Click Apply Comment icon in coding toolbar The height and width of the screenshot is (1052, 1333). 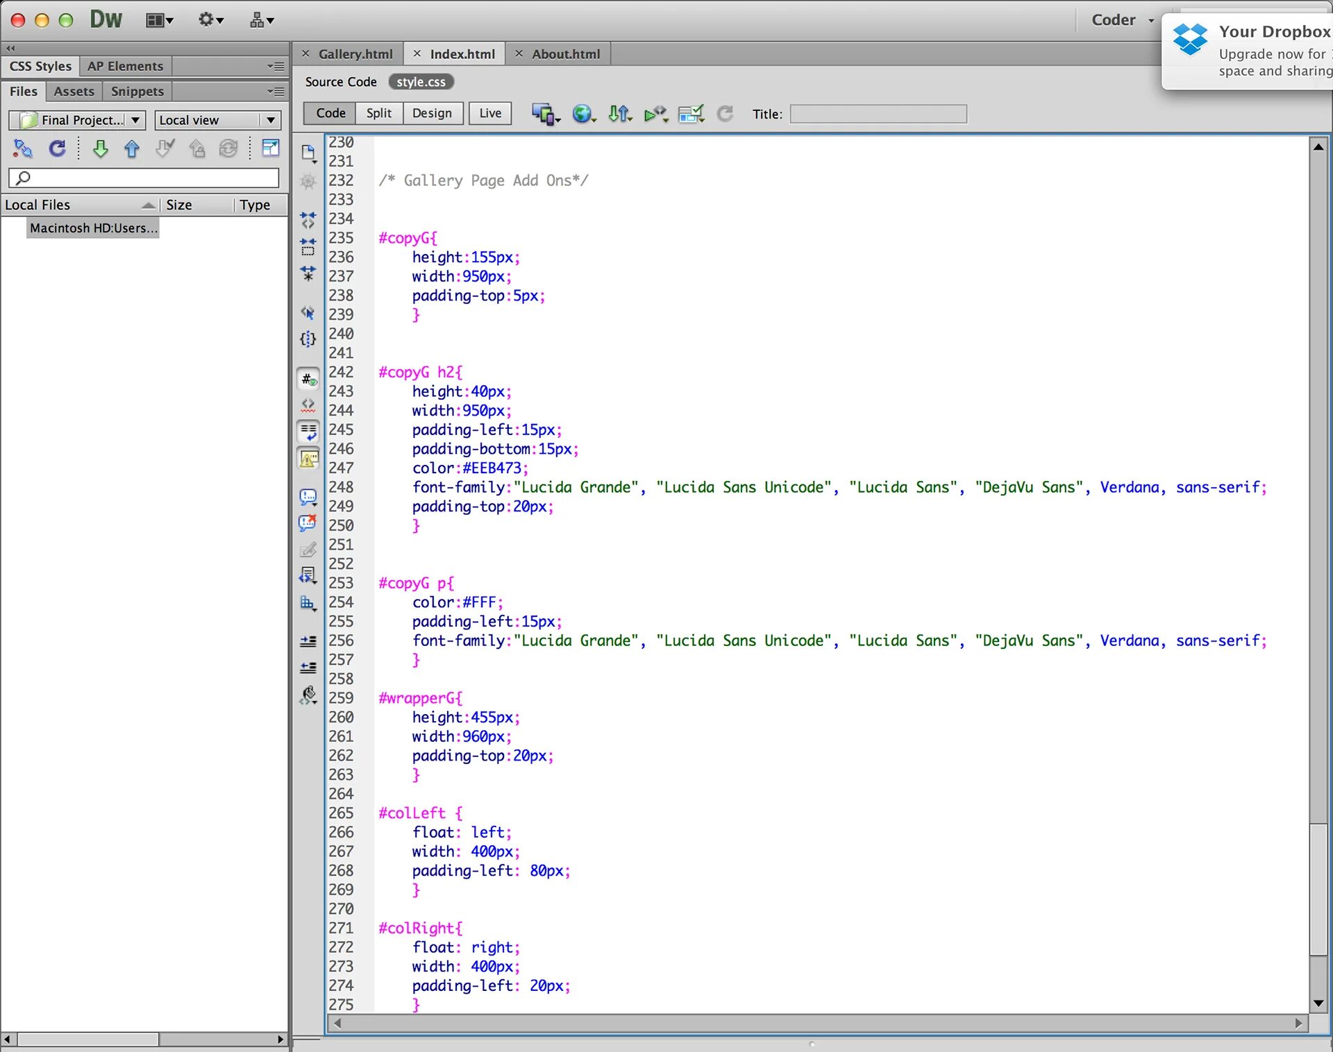coord(308,497)
